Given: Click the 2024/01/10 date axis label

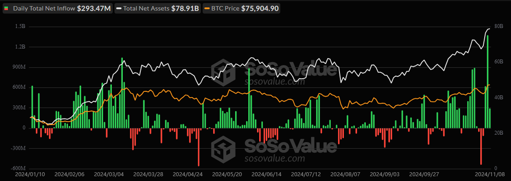Looking at the screenshot, I should [30, 174].
